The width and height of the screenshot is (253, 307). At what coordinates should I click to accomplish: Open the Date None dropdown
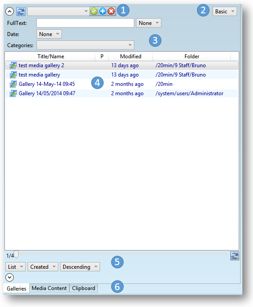[49, 34]
